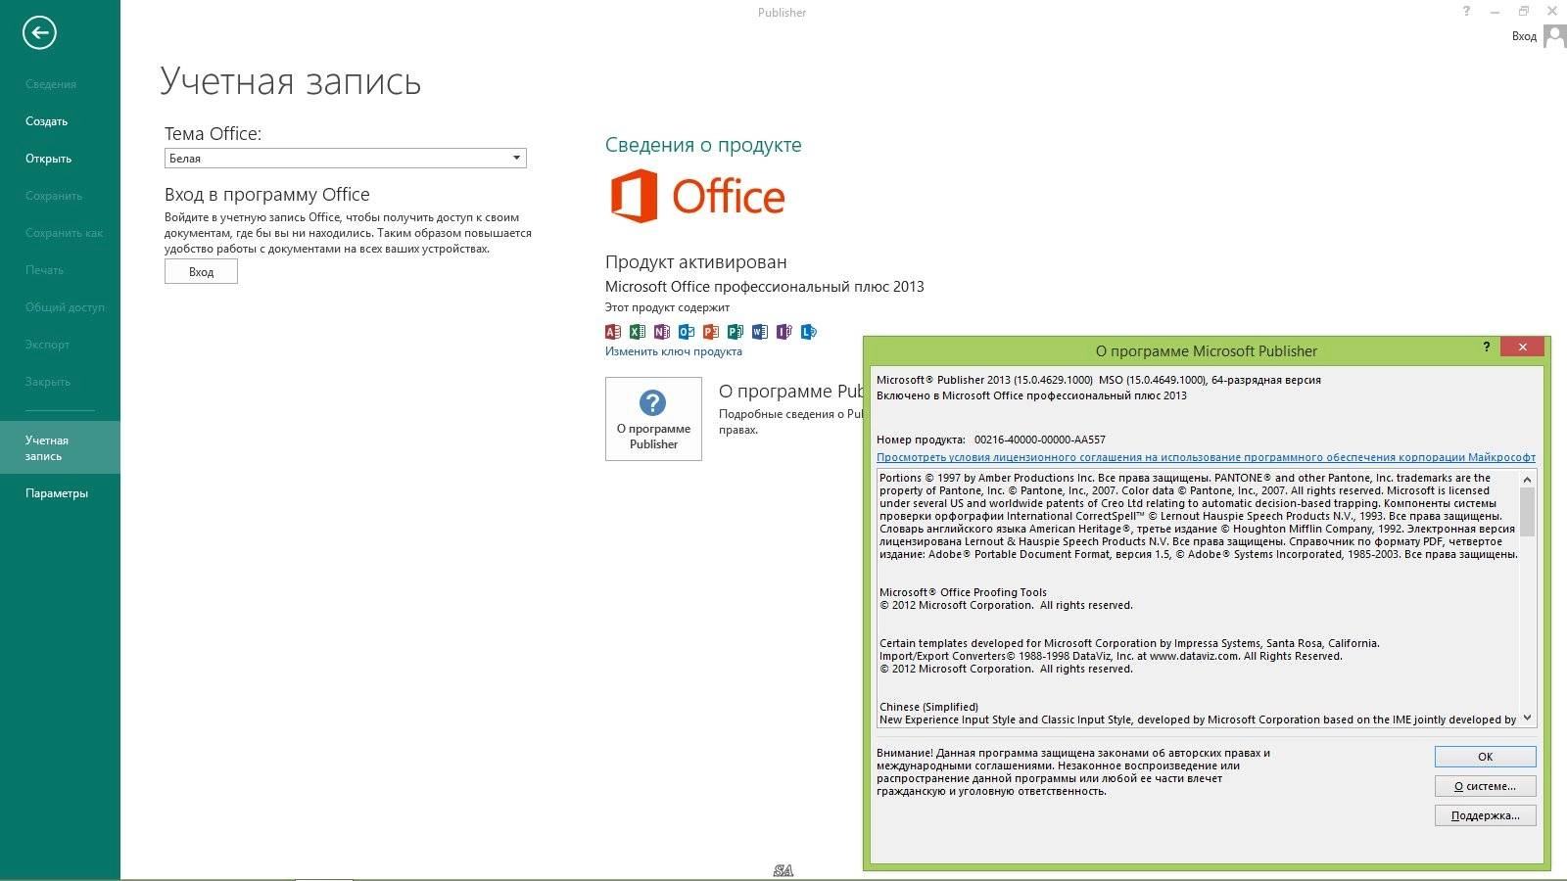Click the Вход link at top right
1567x881 pixels.
tap(1524, 36)
